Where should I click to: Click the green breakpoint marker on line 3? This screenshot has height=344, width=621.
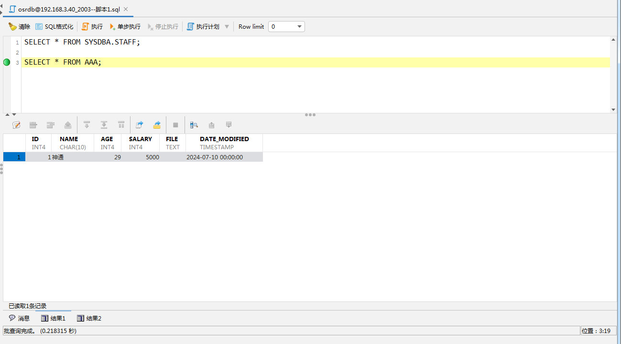(x=7, y=62)
